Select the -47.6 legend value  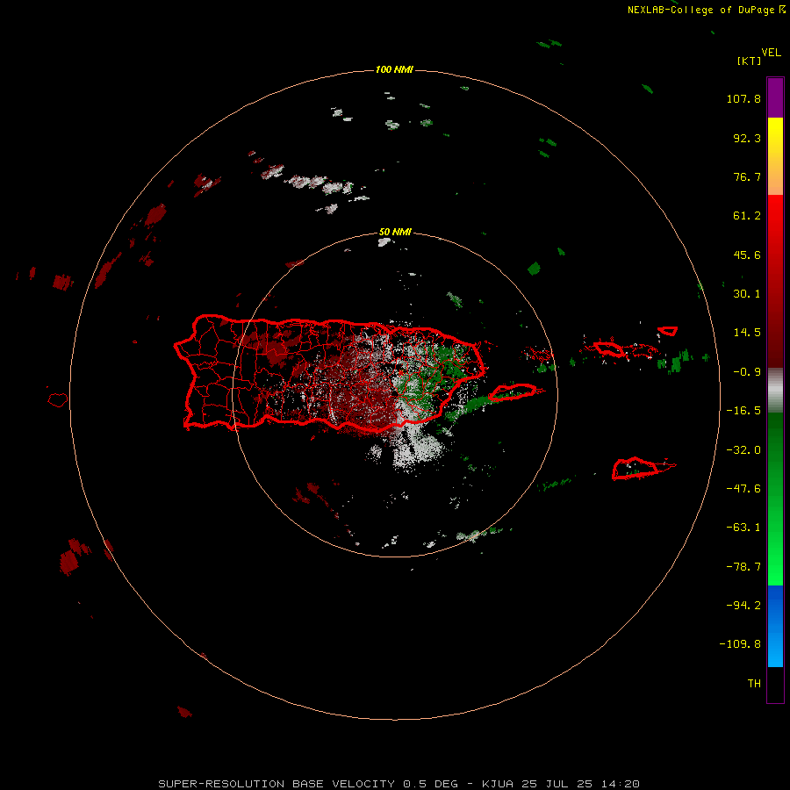[743, 489]
